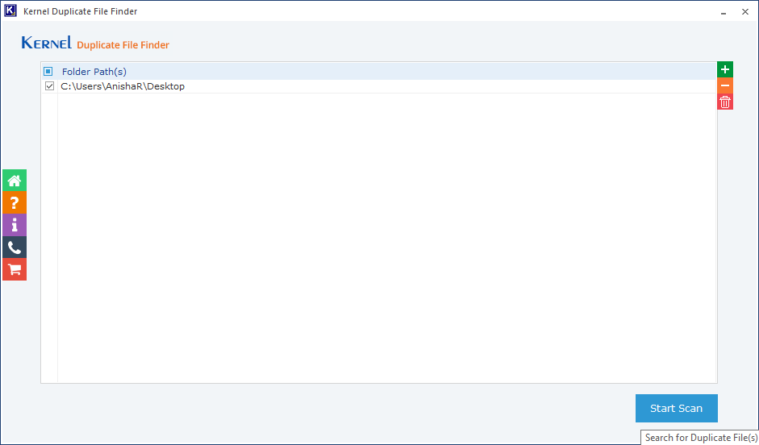Uncheck the C:\Users\AnishaR\Desktop checkbox

tap(49, 86)
